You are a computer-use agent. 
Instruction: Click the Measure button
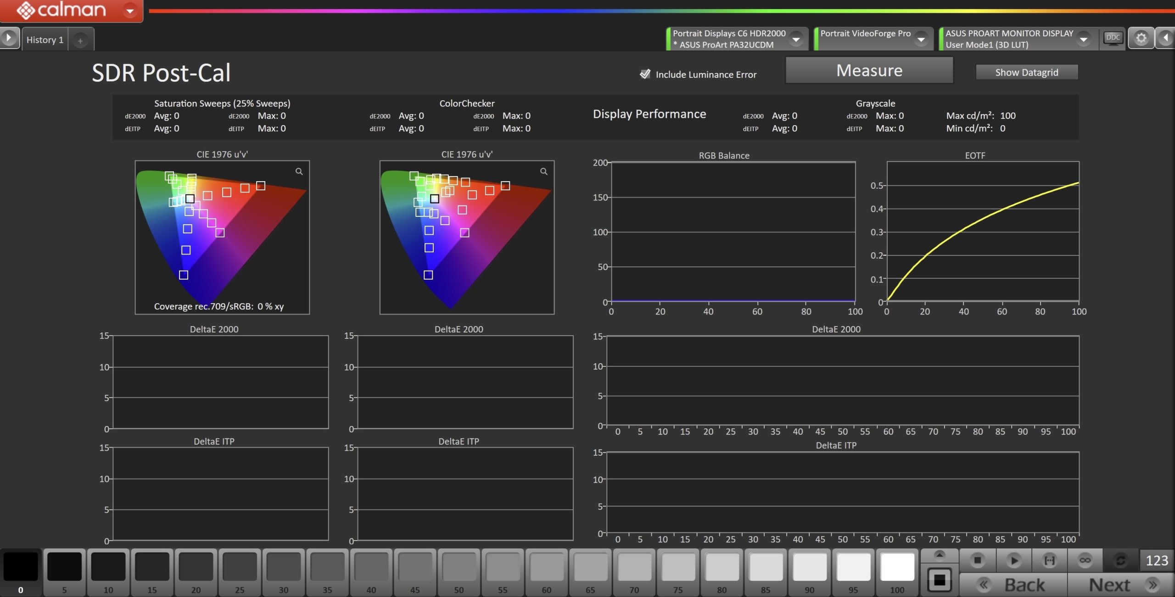pos(869,71)
